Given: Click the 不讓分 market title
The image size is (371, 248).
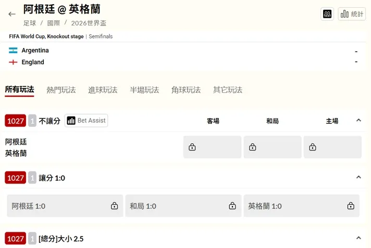Looking at the screenshot, I should pyautogui.click(x=50, y=121).
